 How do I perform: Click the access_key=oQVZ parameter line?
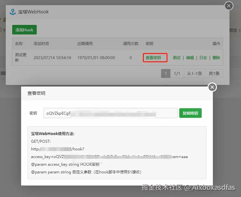[109, 157]
